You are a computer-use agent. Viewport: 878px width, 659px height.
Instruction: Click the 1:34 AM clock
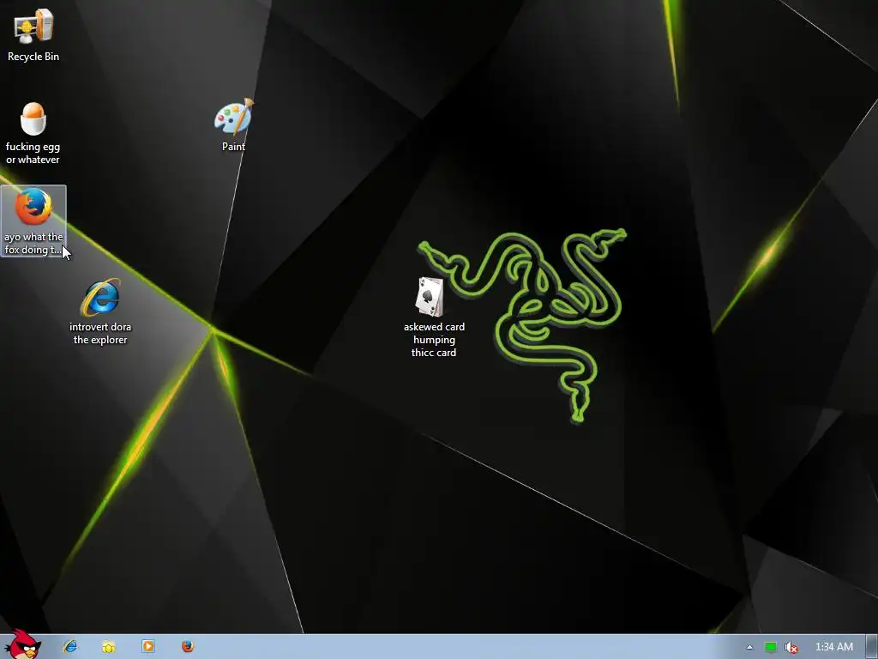point(834,647)
